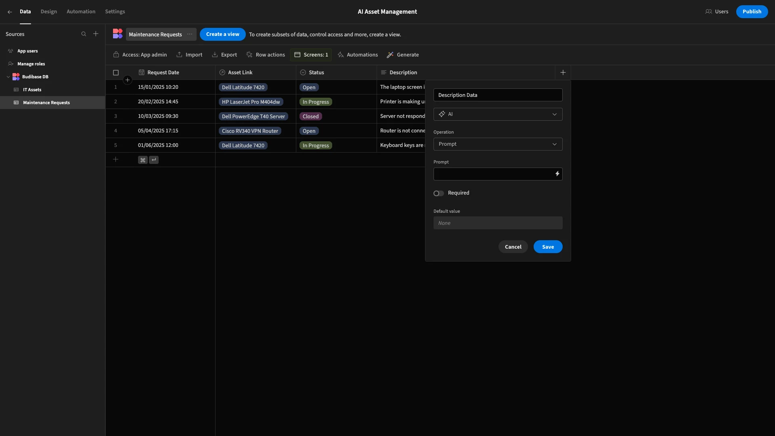Search sources with the magnifier icon
The image size is (775, 436).
click(x=84, y=34)
